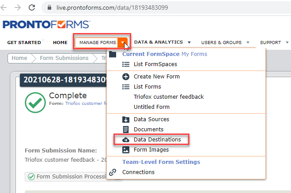Expand the Users & Groups dropdown arrow
This screenshot has height=193, width=291.
pos(248,42)
